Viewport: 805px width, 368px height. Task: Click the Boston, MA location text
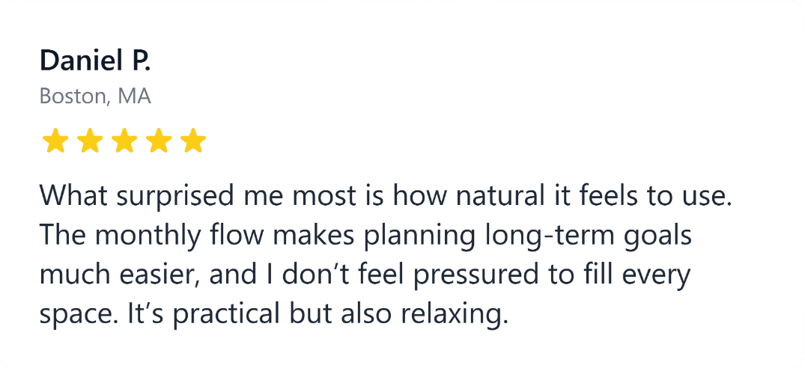click(95, 96)
